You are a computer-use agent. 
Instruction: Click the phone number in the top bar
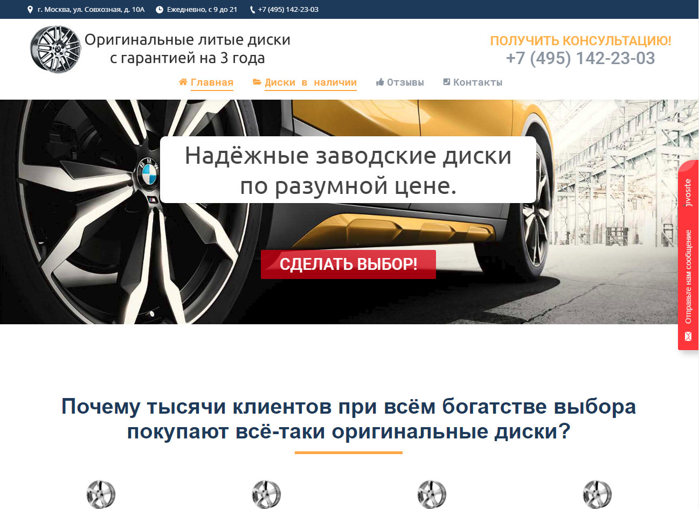coord(288,10)
